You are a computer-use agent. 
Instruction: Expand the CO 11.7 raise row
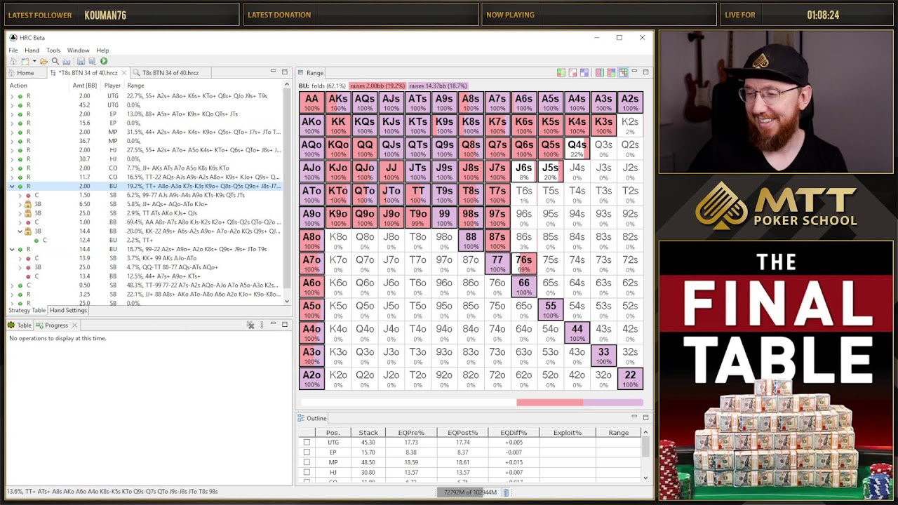pos(12,177)
